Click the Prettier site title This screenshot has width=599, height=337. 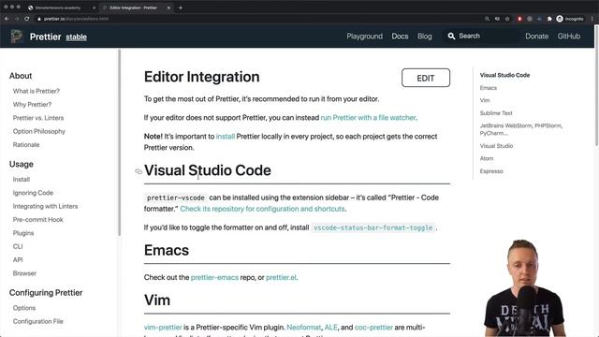[46, 37]
